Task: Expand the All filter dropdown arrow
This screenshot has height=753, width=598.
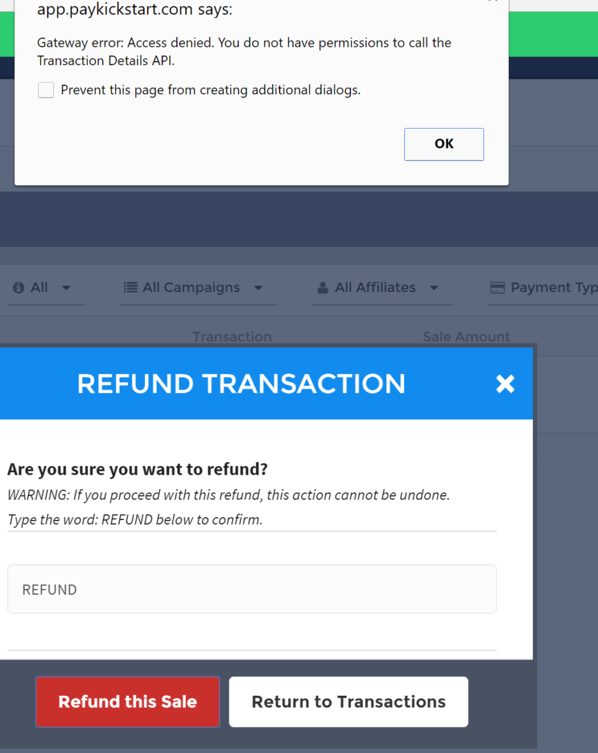Action: tap(66, 288)
